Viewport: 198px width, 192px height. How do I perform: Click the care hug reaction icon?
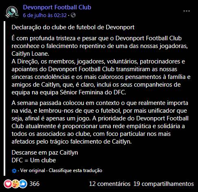pos(15,184)
